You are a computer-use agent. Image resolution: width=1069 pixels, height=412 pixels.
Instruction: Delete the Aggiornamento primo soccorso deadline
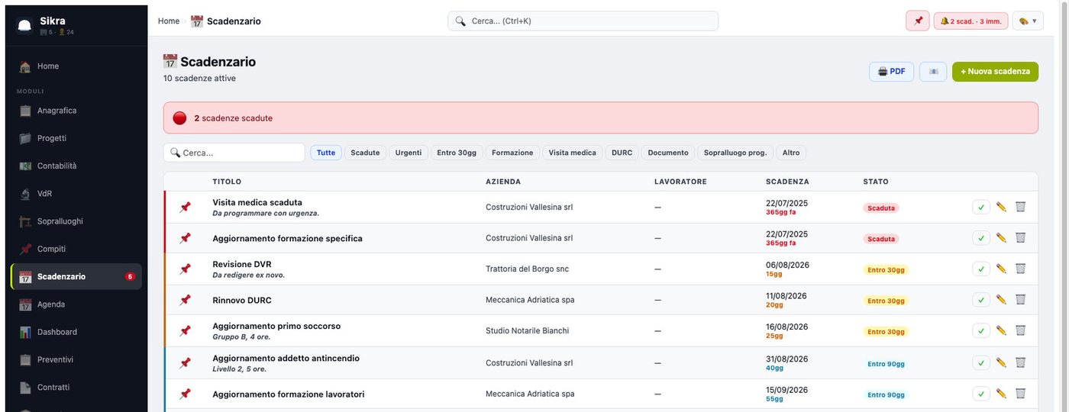(x=1020, y=330)
